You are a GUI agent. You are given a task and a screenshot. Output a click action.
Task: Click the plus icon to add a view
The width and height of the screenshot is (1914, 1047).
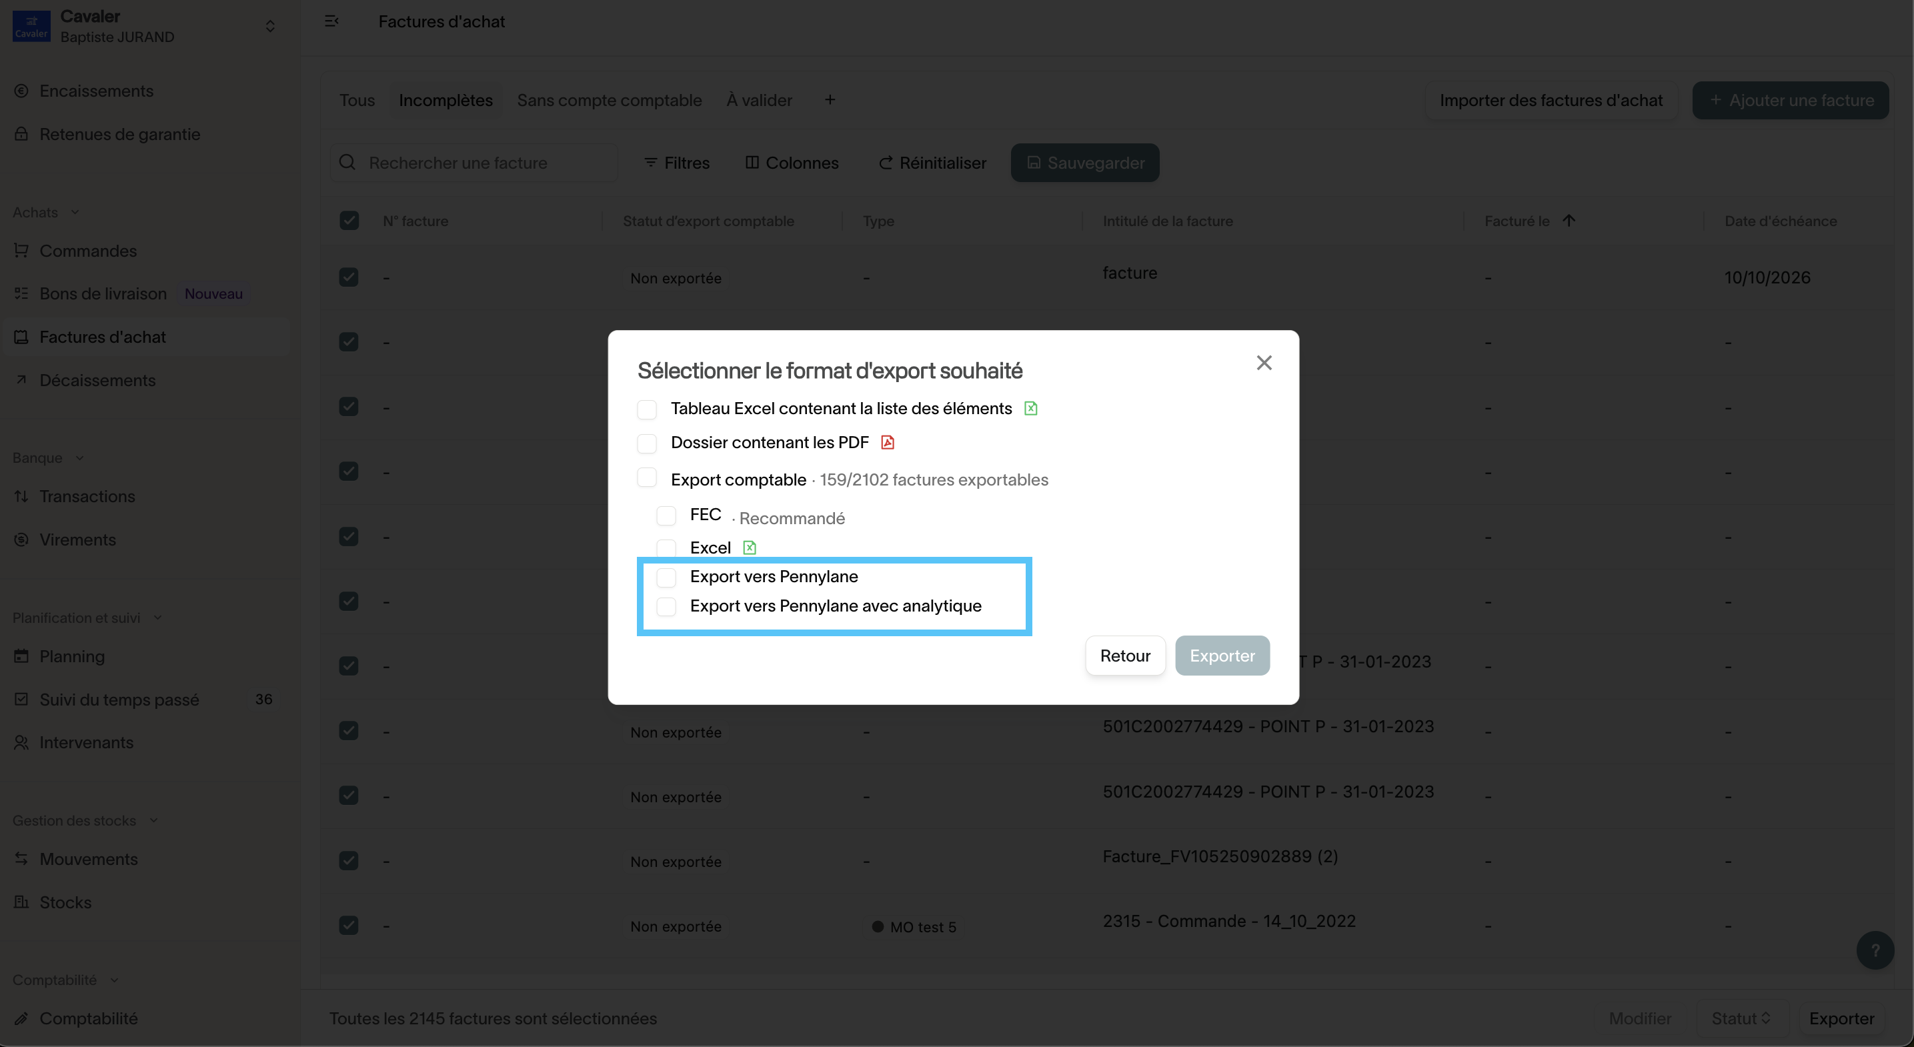(x=830, y=100)
